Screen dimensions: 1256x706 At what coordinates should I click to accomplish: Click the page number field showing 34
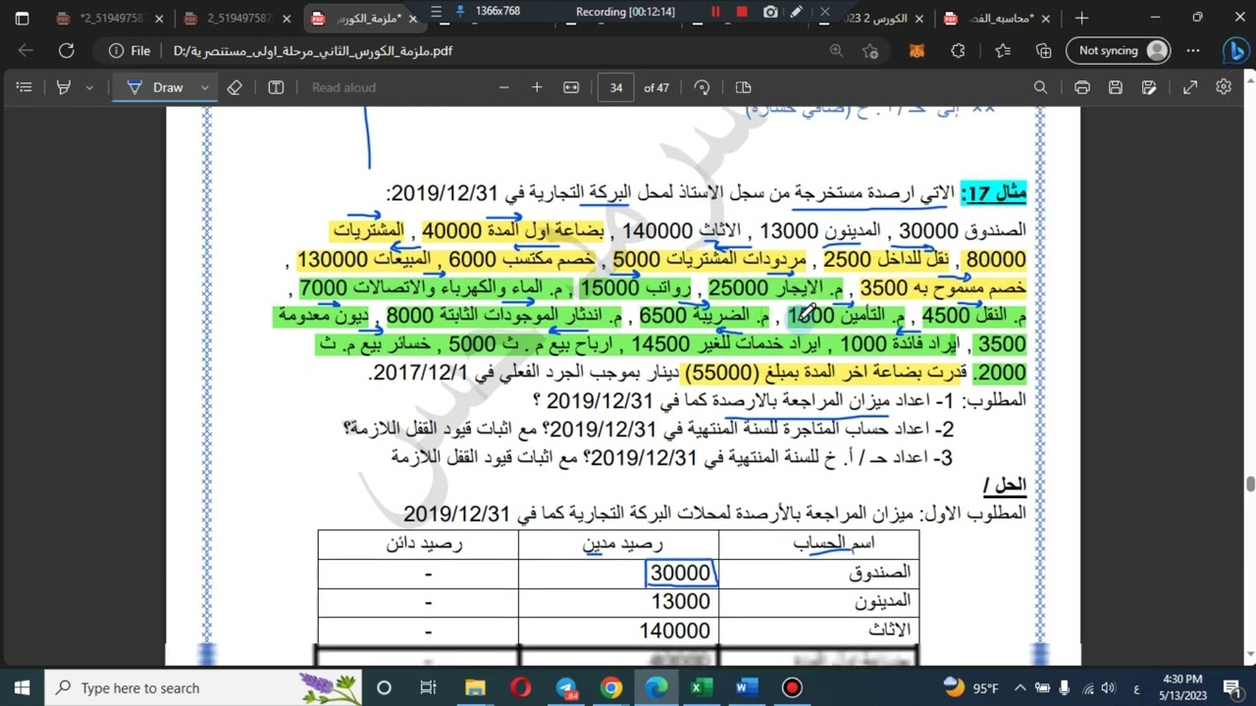click(616, 87)
